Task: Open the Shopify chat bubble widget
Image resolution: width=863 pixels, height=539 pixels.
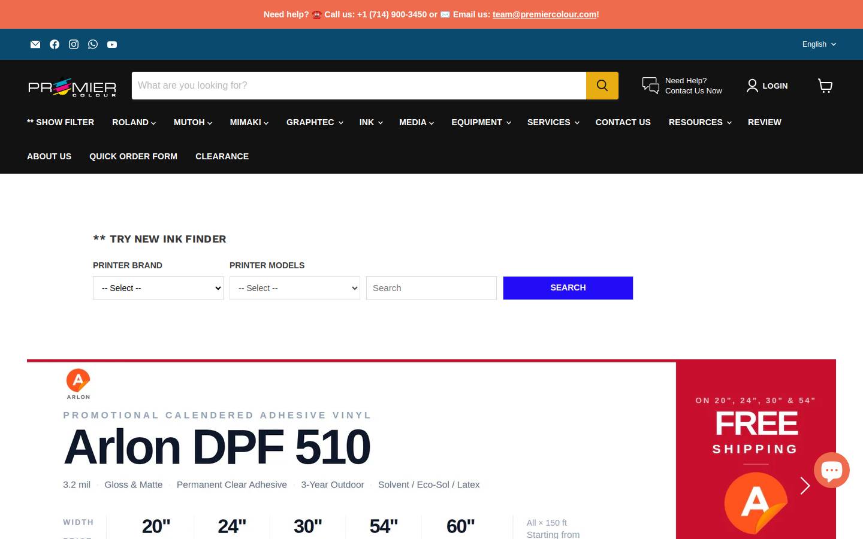Action: pos(832,470)
